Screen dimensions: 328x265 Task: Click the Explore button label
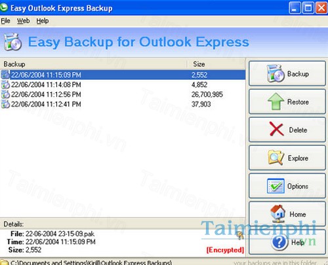298,158
